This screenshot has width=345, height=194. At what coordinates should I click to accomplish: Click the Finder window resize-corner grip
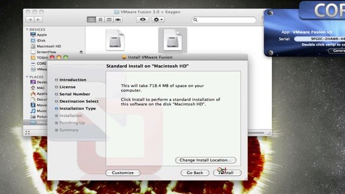pyautogui.click(x=269, y=133)
